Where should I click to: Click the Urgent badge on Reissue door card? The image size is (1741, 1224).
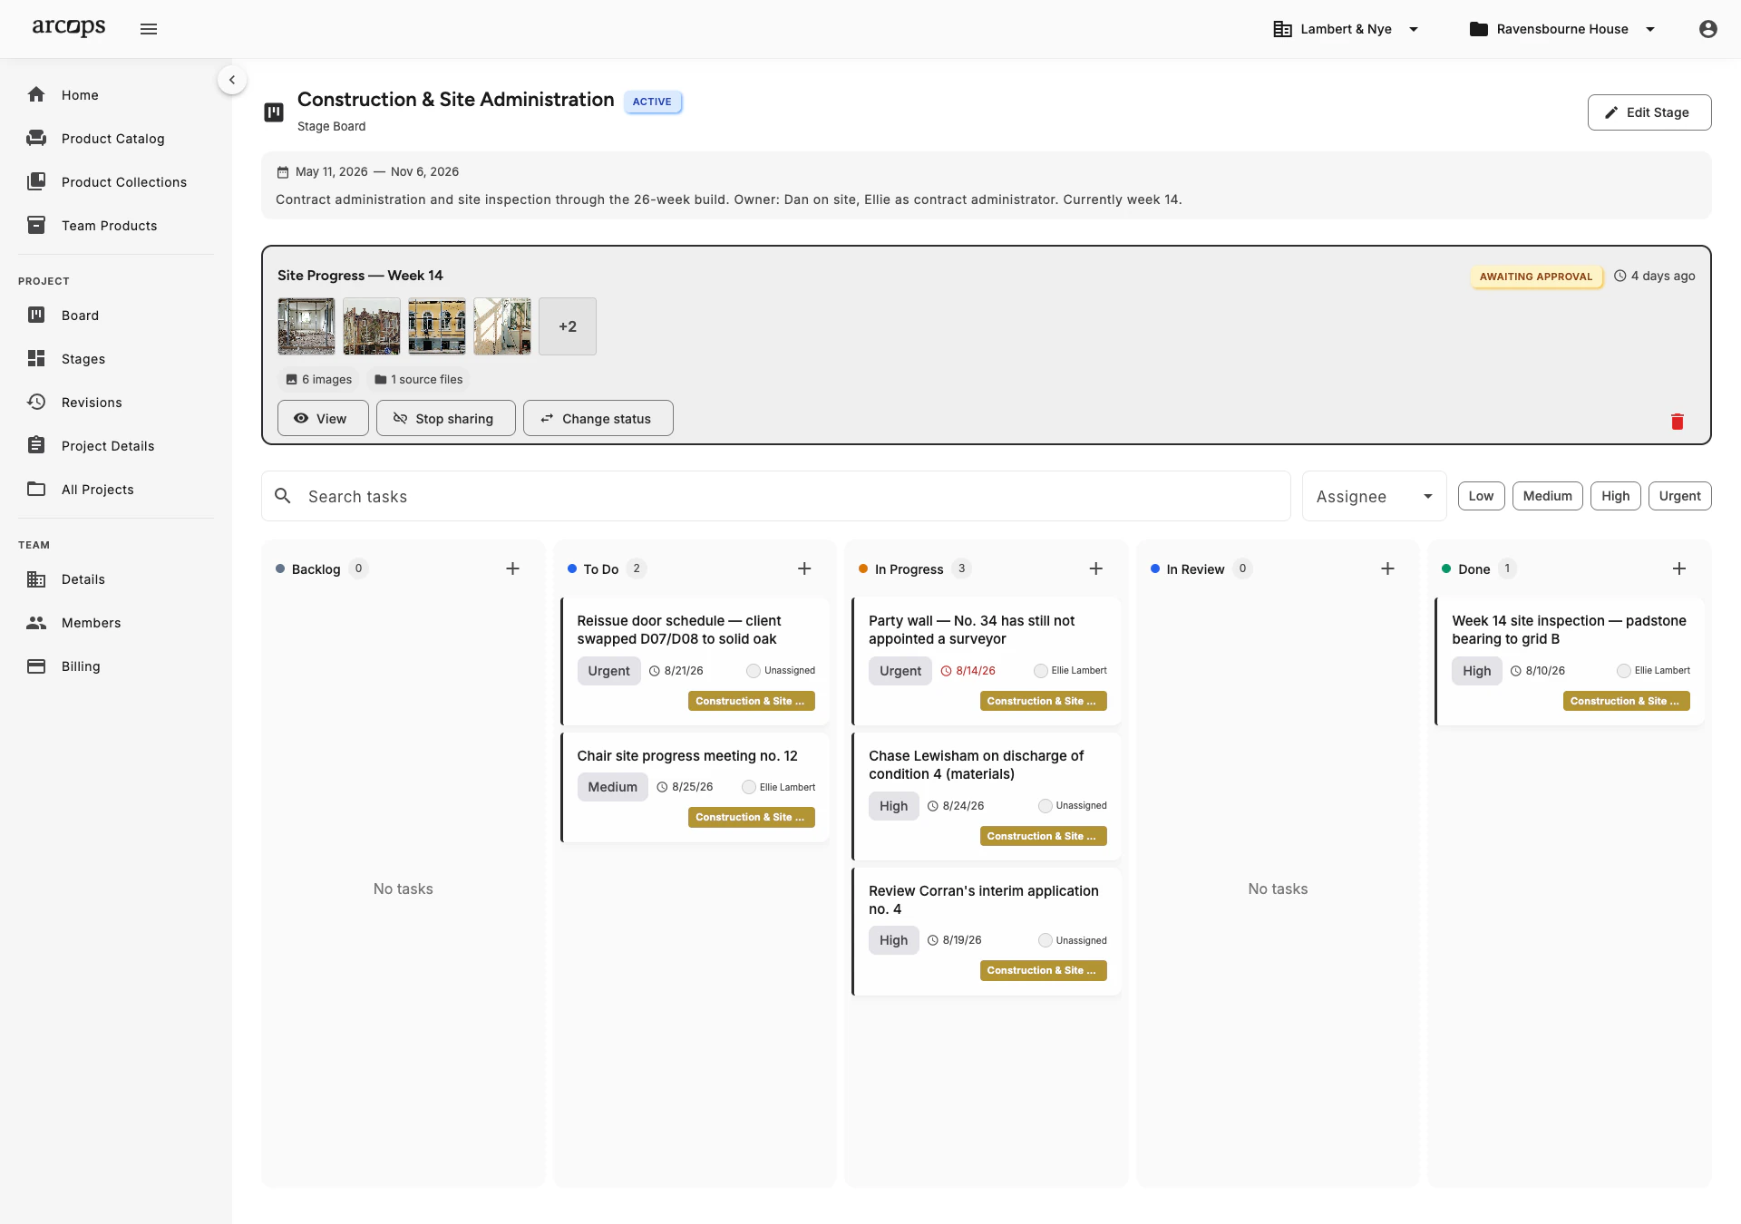[608, 671]
